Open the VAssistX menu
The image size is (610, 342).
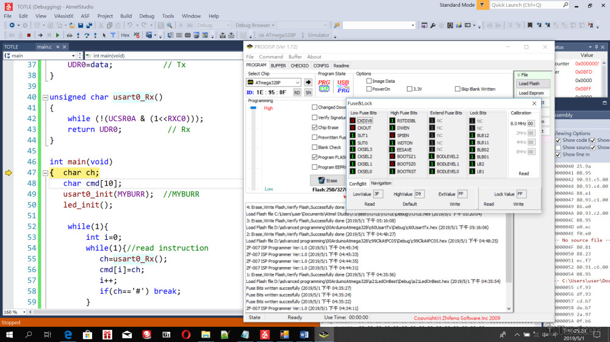pos(63,16)
